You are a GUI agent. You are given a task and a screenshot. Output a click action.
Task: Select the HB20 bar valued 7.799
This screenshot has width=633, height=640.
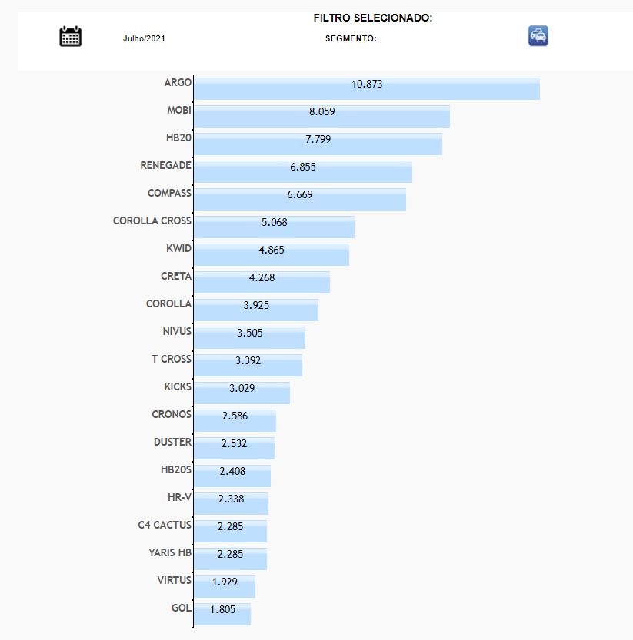tap(318, 144)
